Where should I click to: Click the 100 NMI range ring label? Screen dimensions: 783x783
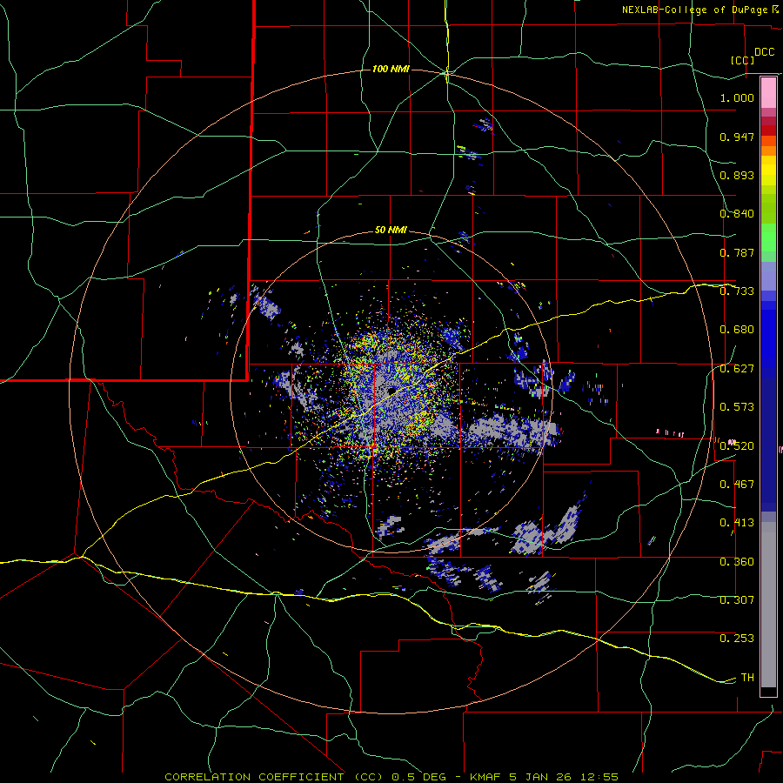(x=391, y=69)
